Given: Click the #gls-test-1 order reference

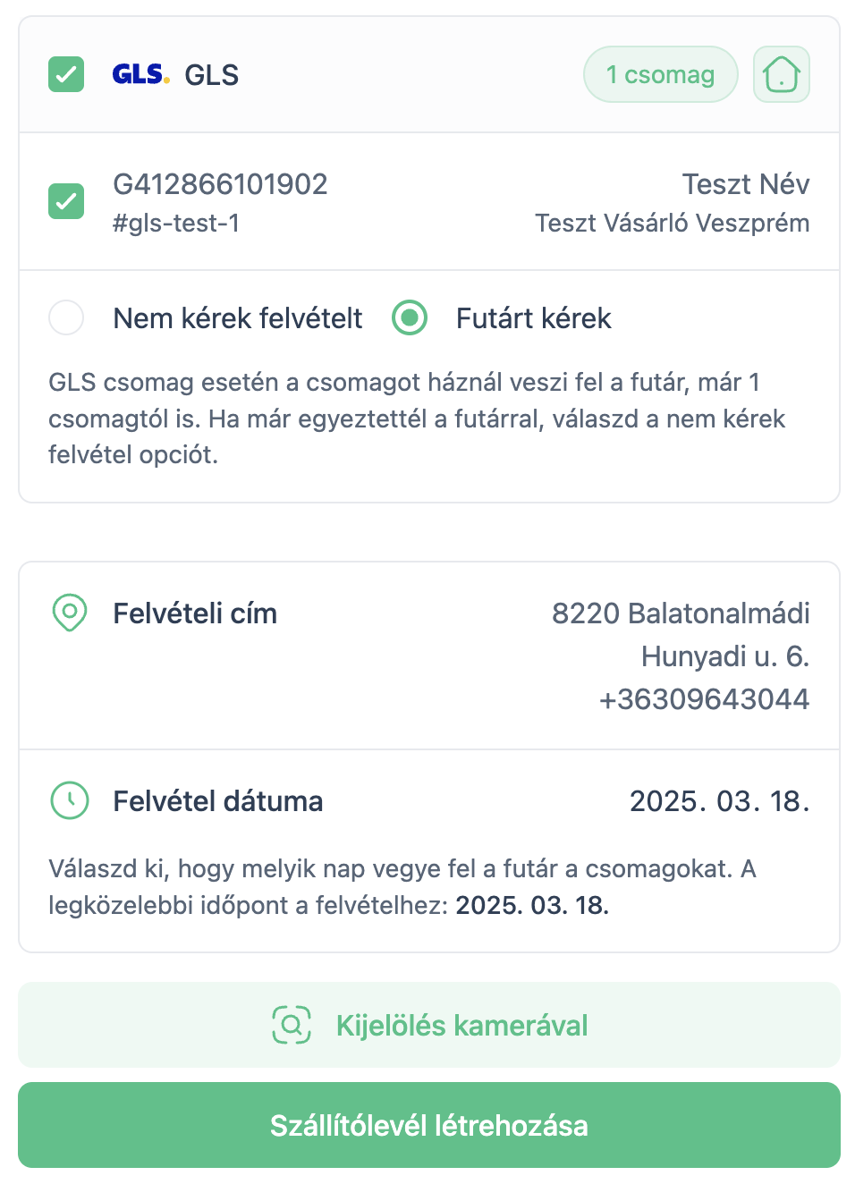Looking at the screenshot, I should [176, 223].
